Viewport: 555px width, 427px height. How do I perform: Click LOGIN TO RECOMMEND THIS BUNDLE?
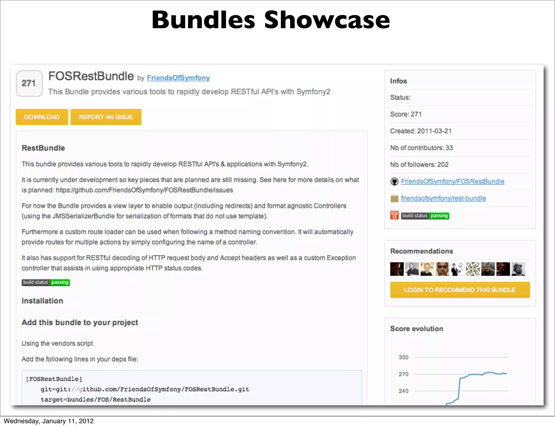[460, 290]
